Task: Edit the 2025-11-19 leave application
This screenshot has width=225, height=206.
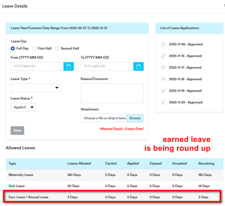Action: pos(163,91)
